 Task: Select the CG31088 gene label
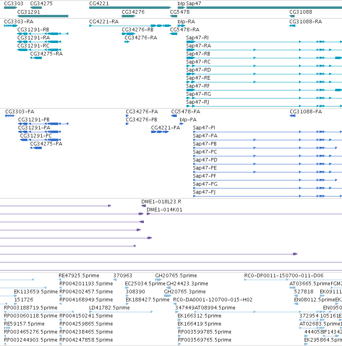point(301,12)
